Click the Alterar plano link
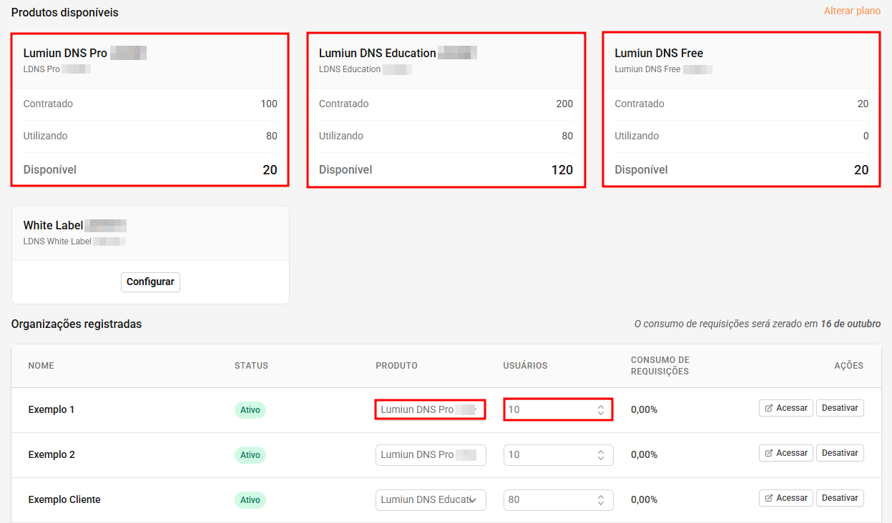Viewport: 892px width, 523px height. pos(852,11)
